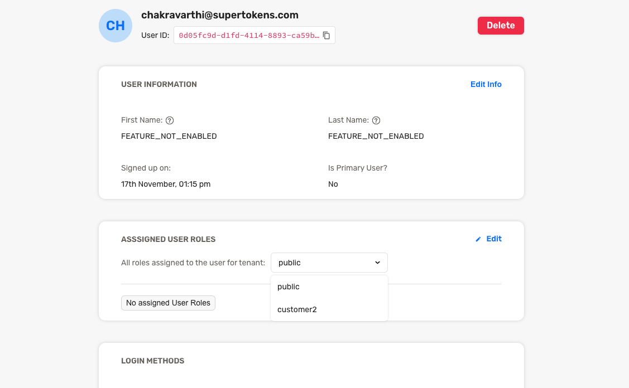Screen dimensions: 629x388
Task: Click the Delete button
Action: pos(501,25)
